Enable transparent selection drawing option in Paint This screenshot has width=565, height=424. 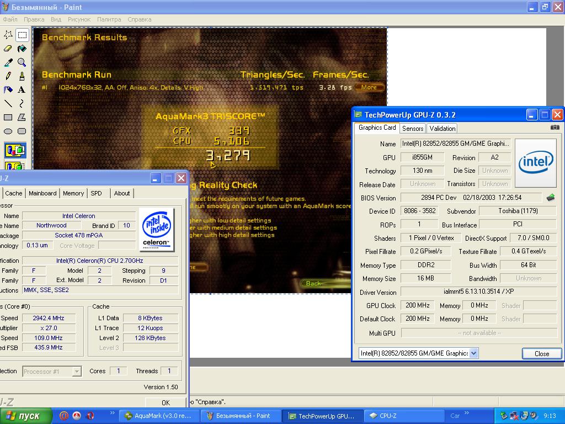[x=15, y=165]
